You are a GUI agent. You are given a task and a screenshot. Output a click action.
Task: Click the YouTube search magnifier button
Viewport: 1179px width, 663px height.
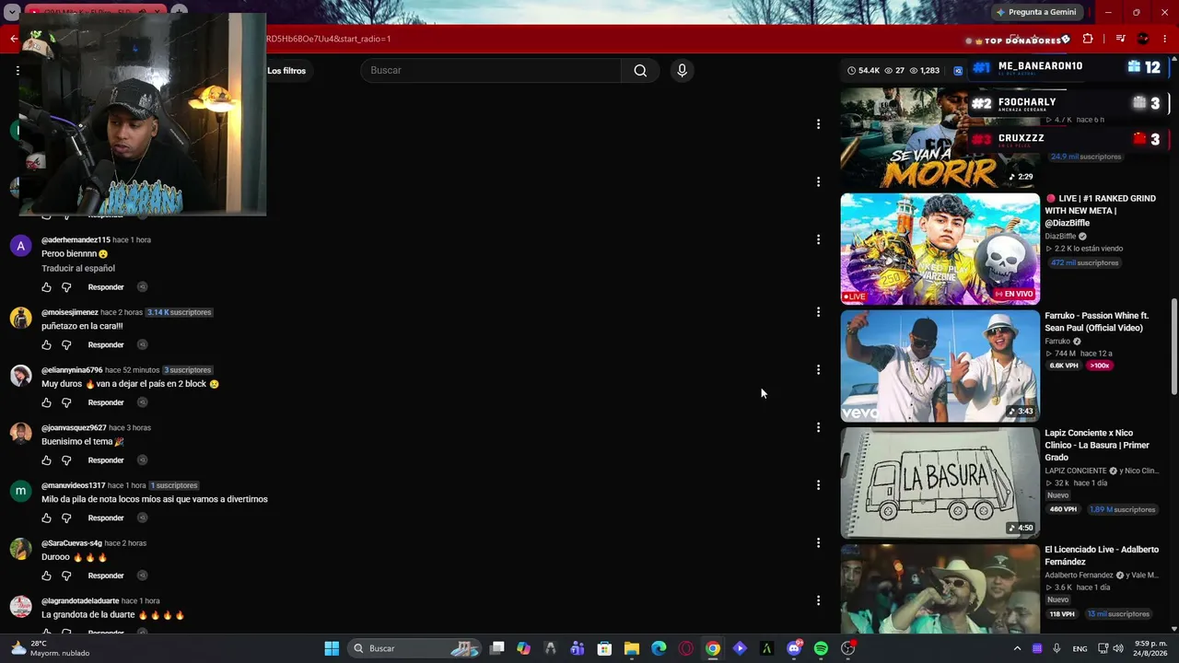click(640, 71)
